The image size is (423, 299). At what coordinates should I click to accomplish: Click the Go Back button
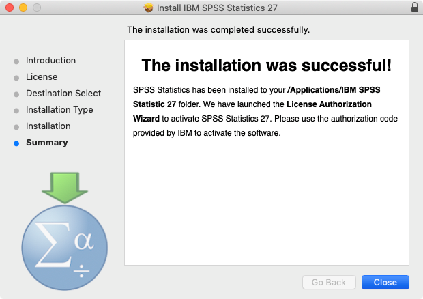(329, 282)
